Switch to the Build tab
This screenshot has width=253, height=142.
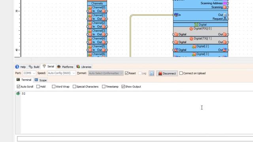[x=34, y=67]
